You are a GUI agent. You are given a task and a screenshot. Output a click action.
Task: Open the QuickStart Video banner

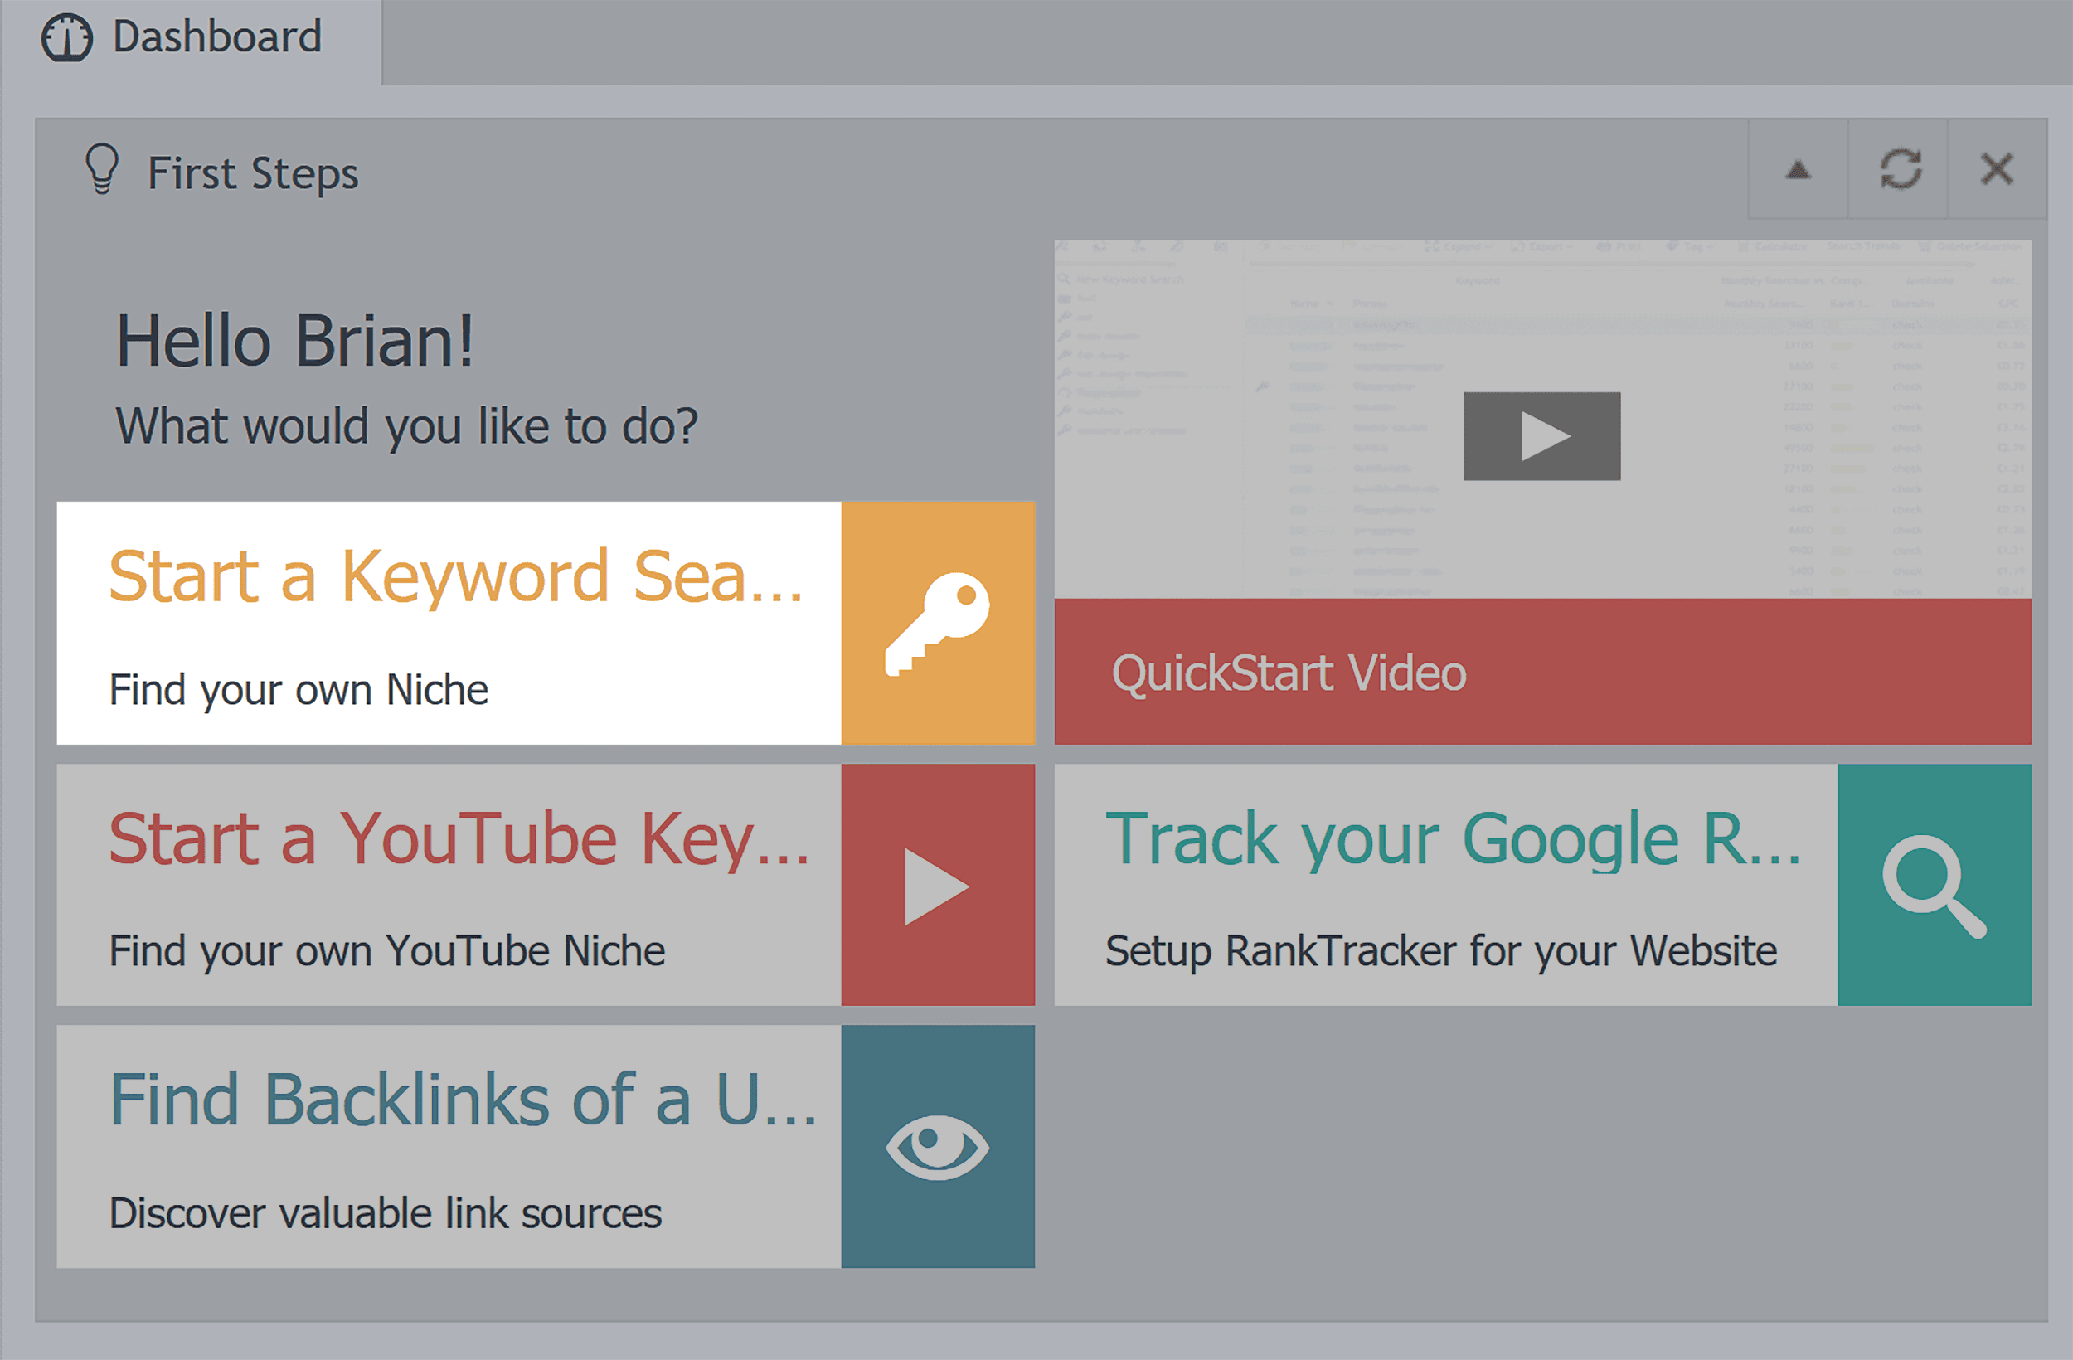pos(1542,672)
